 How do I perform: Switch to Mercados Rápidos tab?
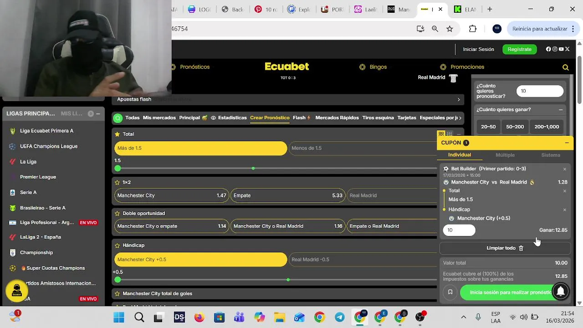tap(337, 118)
